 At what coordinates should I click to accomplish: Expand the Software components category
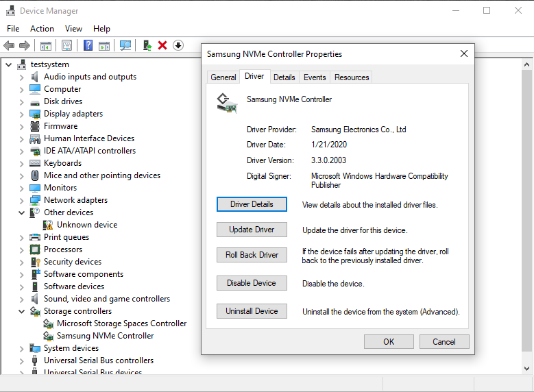click(x=21, y=275)
